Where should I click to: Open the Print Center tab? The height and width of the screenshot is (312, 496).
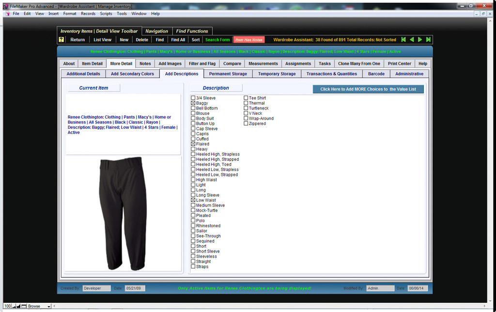click(400, 63)
